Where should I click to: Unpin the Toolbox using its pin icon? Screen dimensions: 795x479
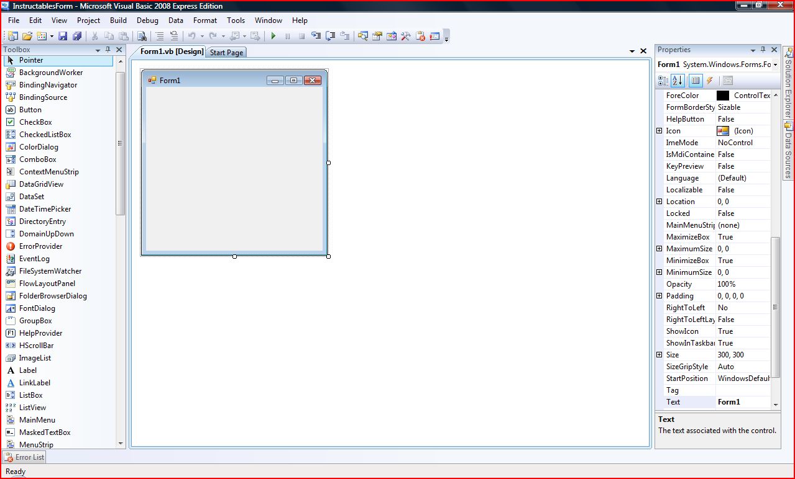tap(109, 50)
